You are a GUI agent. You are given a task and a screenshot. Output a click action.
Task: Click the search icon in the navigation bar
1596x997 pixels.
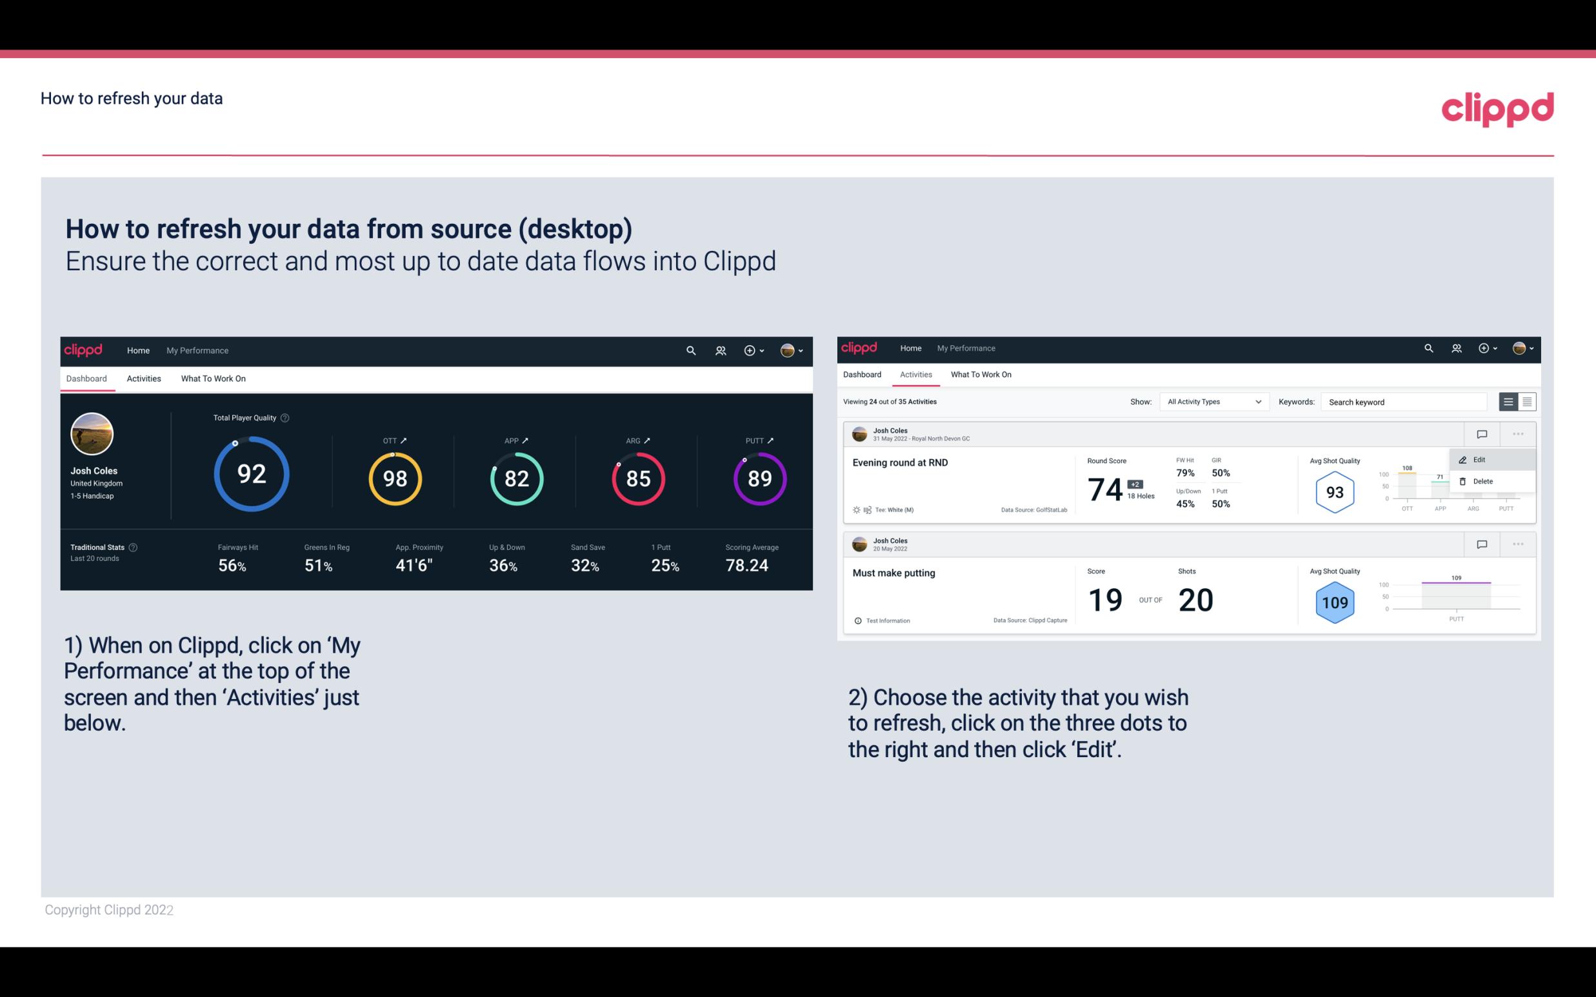[690, 349]
